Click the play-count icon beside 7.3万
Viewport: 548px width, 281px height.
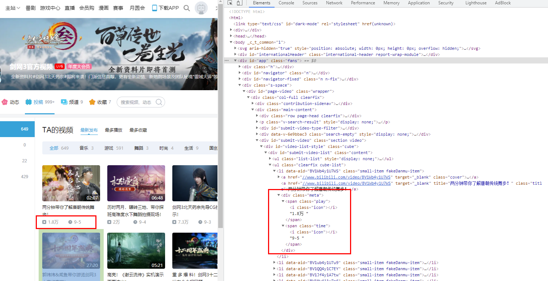pos(174,222)
